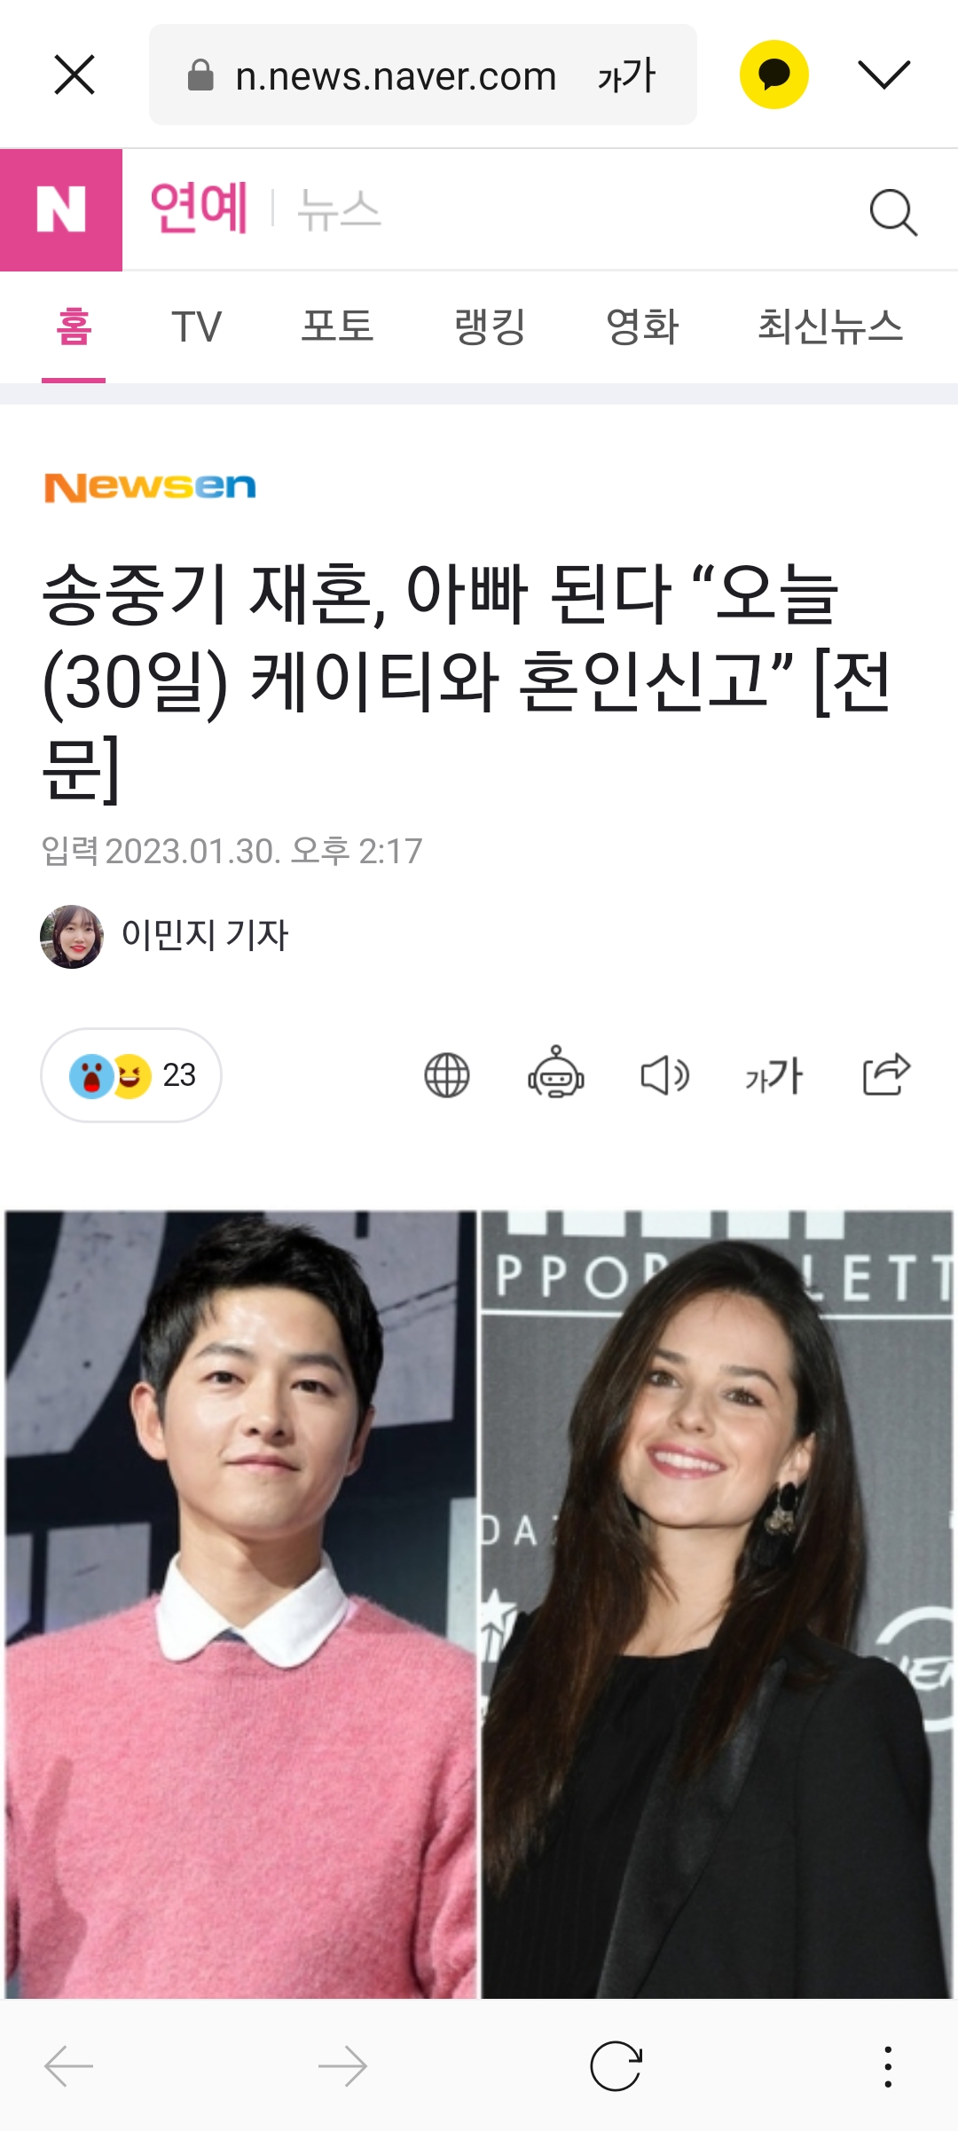Close the in-app browser with X
The height and width of the screenshot is (2131, 958).
tap(75, 75)
